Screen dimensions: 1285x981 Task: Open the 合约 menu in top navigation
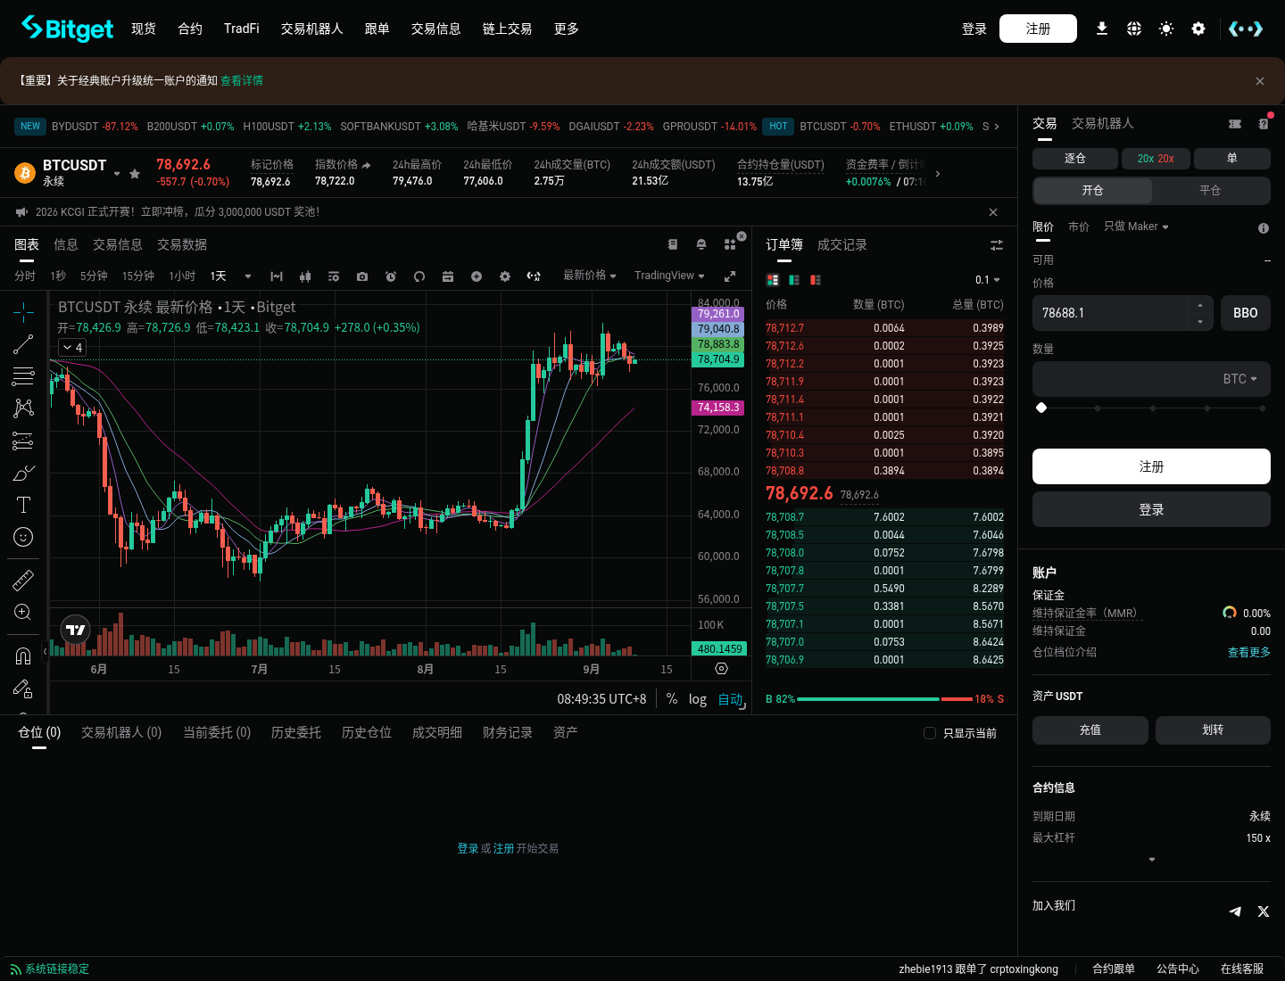[190, 29]
